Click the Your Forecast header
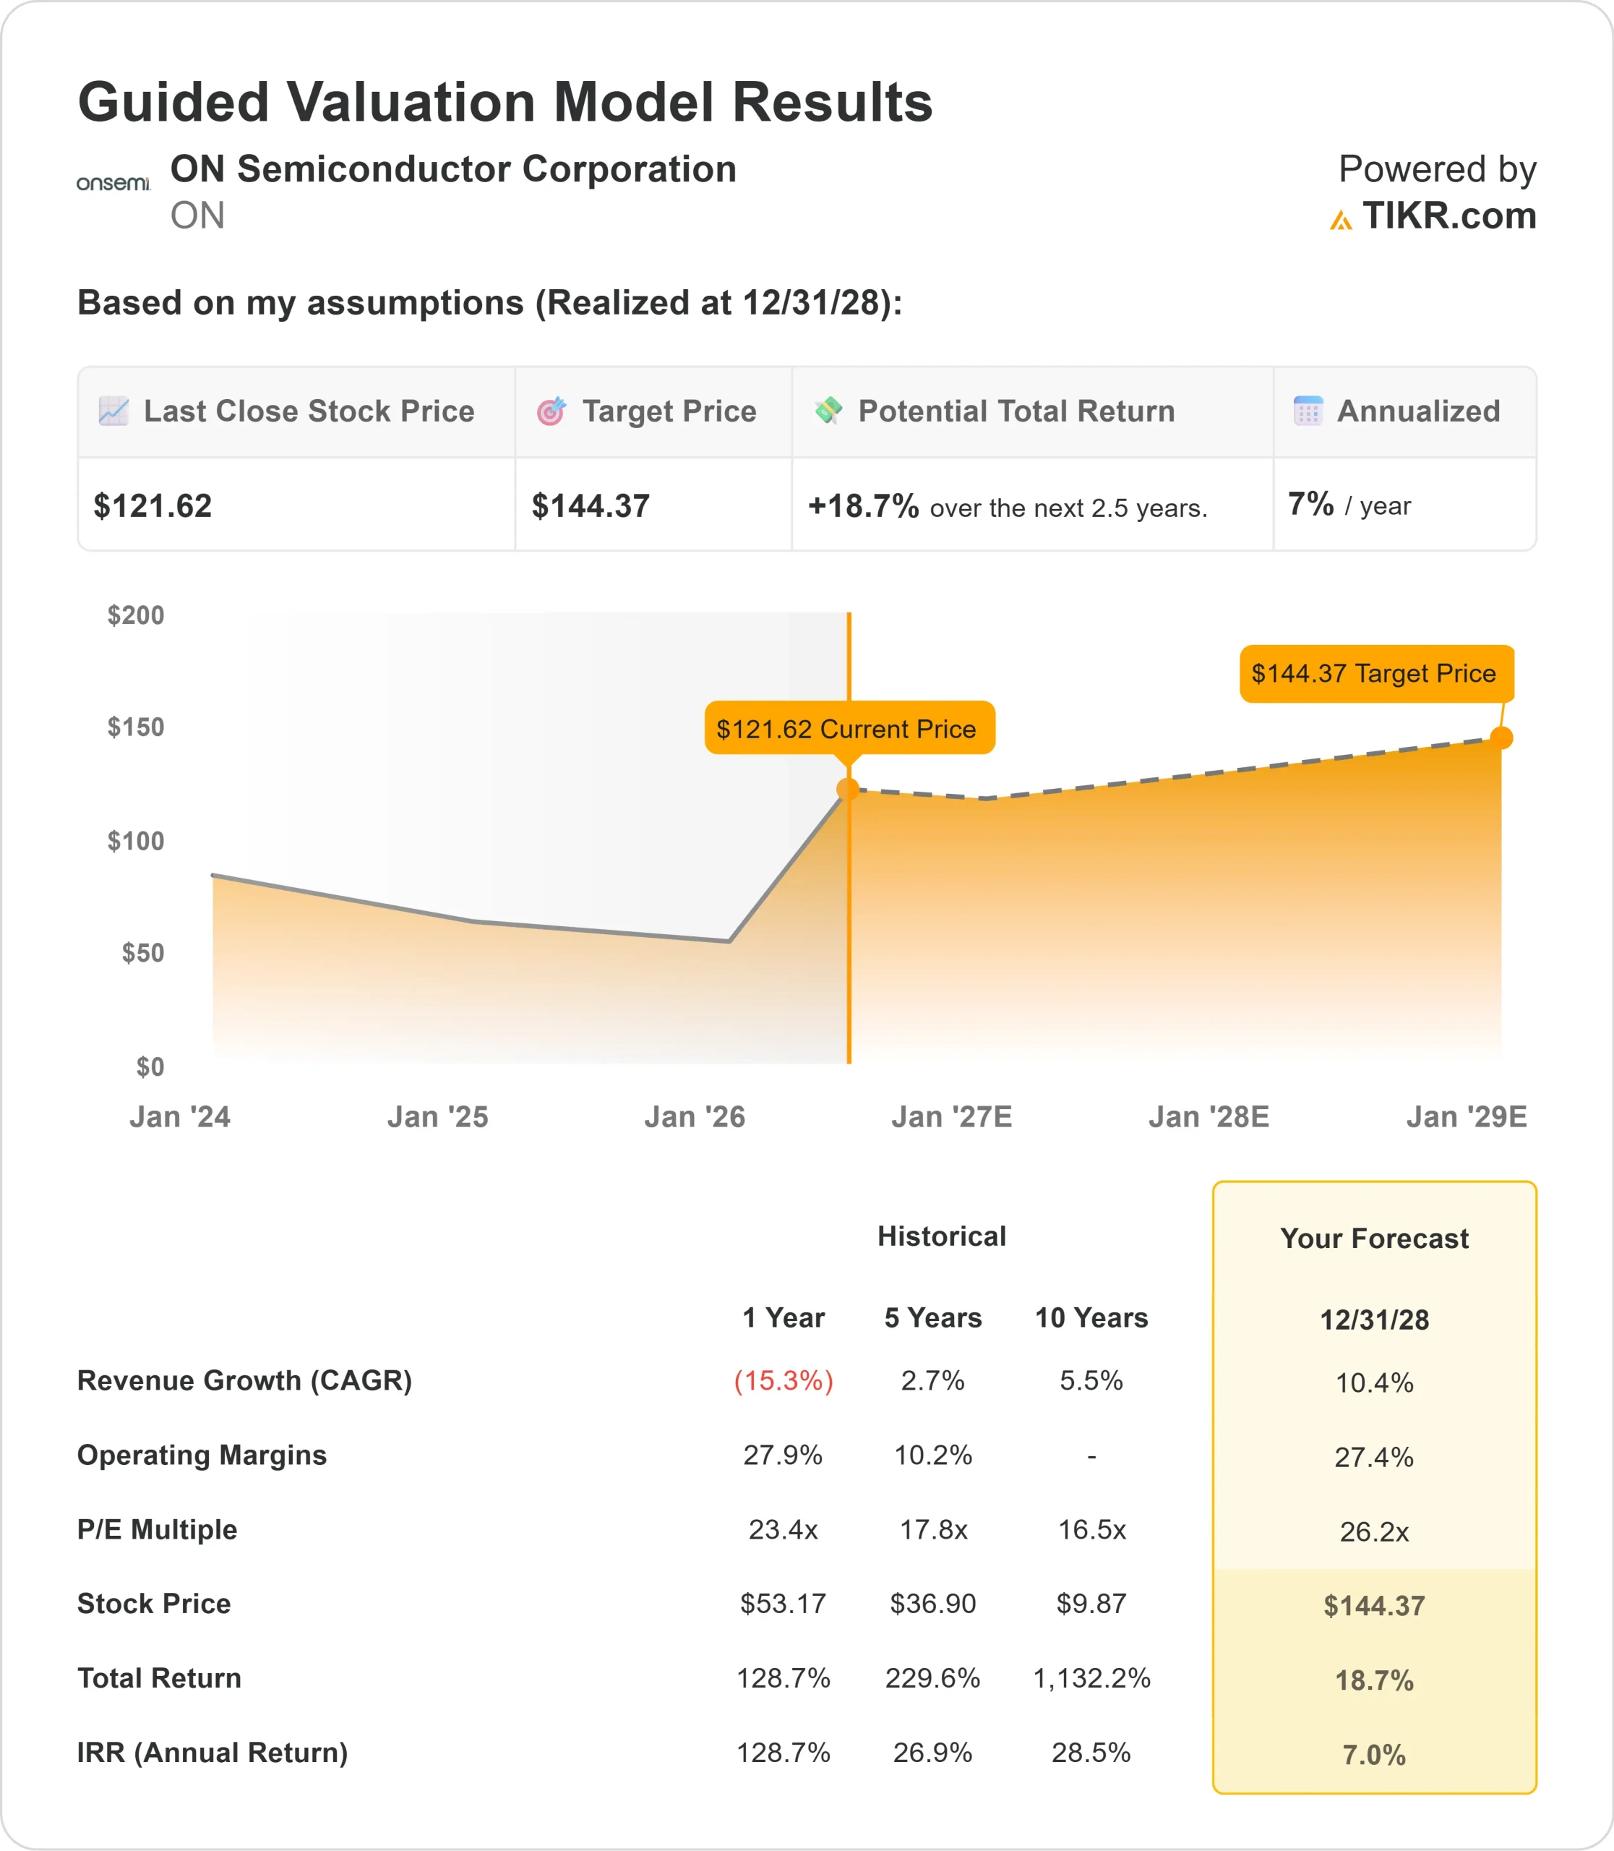Screen dimensions: 1614x1851 click(x=1375, y=1238)
